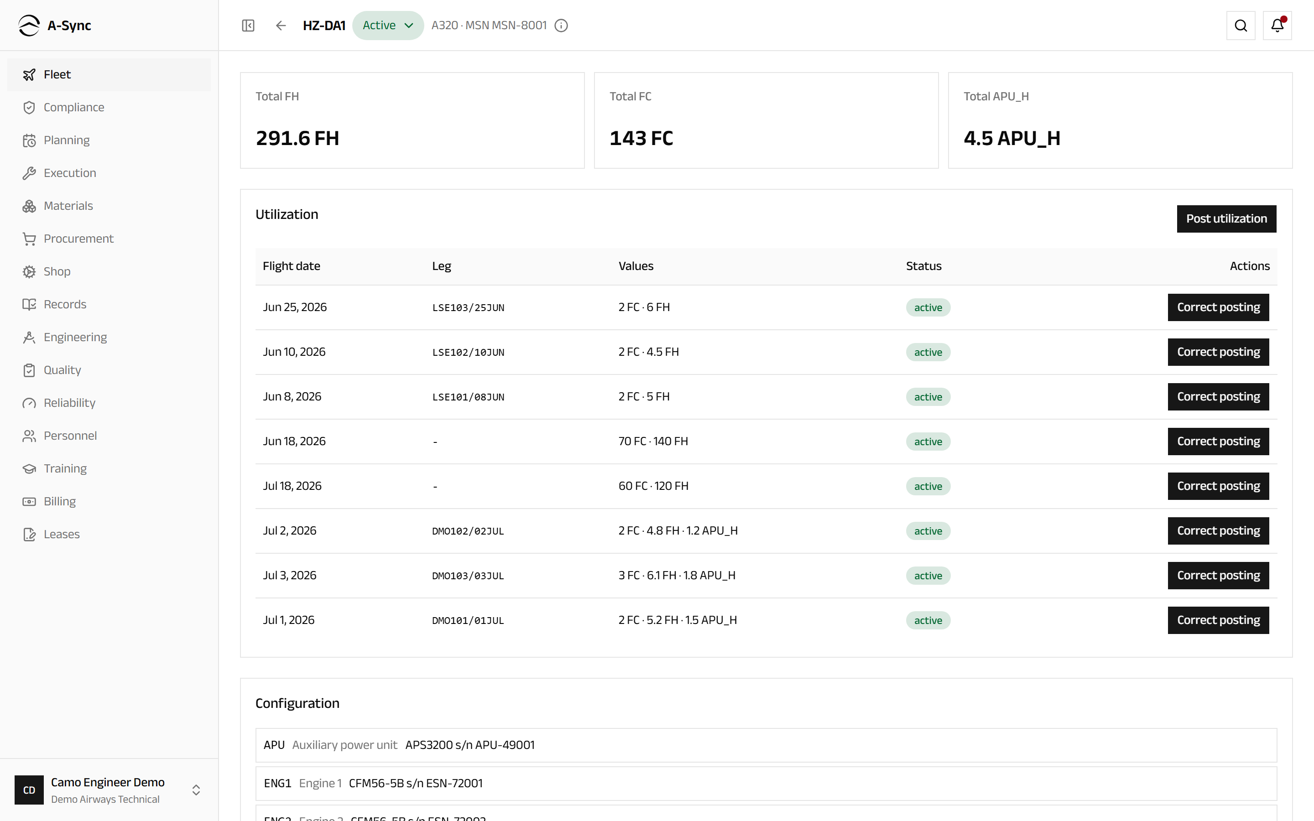Screen dimensions: 1314x821
Task: Select the ENG1 CFM56-5B configuration row
Action: (x=766, y=784)
